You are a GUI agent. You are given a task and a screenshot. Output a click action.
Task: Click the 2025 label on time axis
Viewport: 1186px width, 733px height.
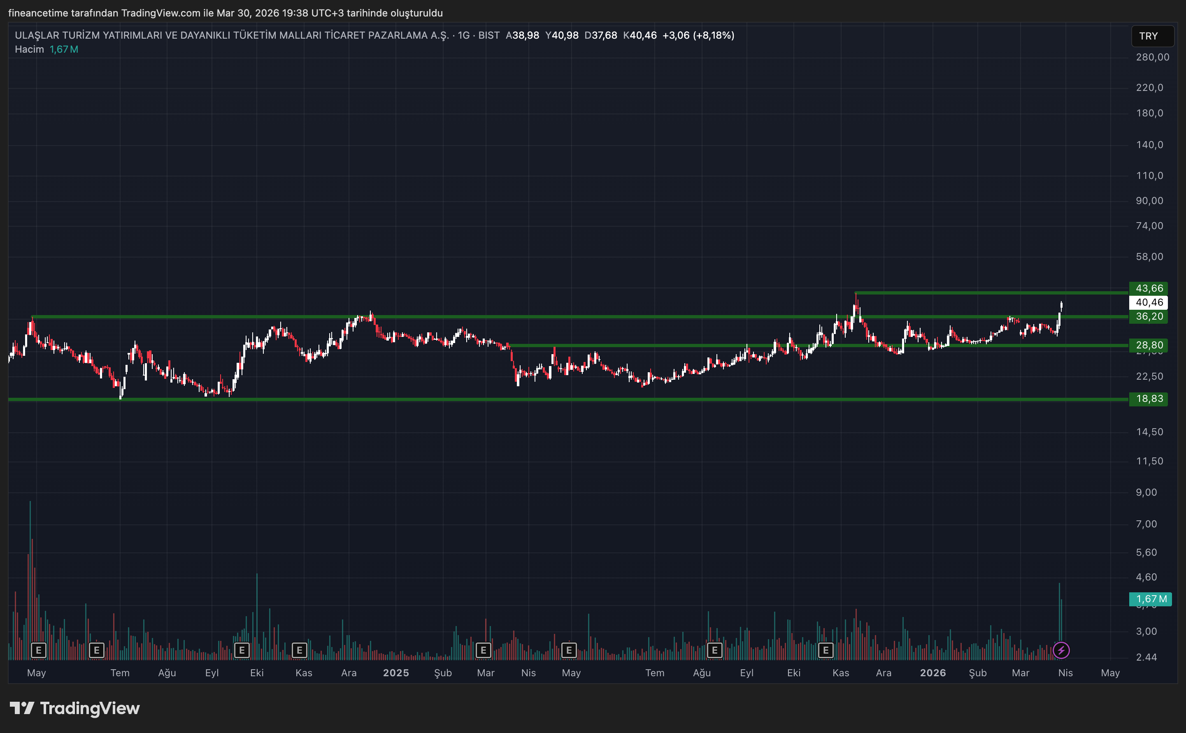click(395, 673)
